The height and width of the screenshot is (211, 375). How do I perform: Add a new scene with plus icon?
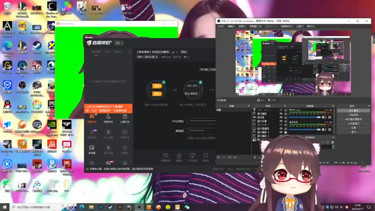click(218, 158)
